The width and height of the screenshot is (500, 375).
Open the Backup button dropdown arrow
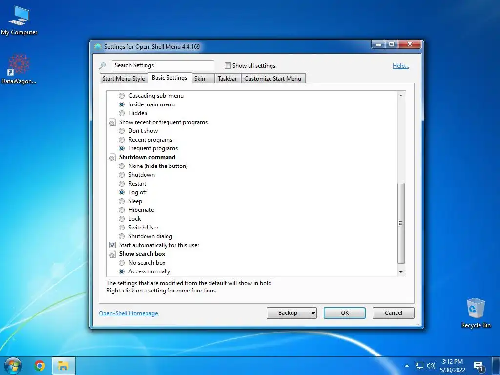pyautogui.click(x=313, y=313)
